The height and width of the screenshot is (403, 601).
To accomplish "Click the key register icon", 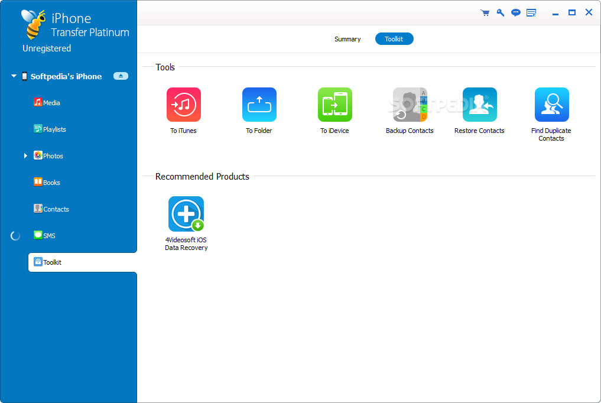I will [x=500, y=13].
